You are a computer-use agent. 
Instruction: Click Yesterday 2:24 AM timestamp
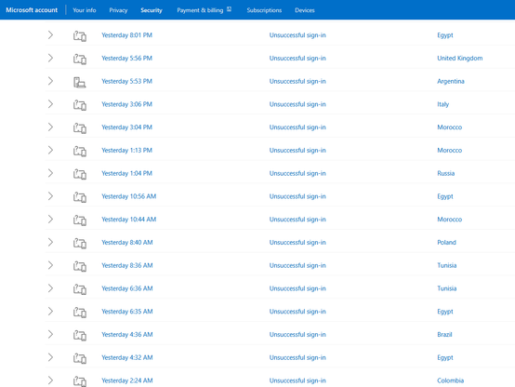coord(127,380)
